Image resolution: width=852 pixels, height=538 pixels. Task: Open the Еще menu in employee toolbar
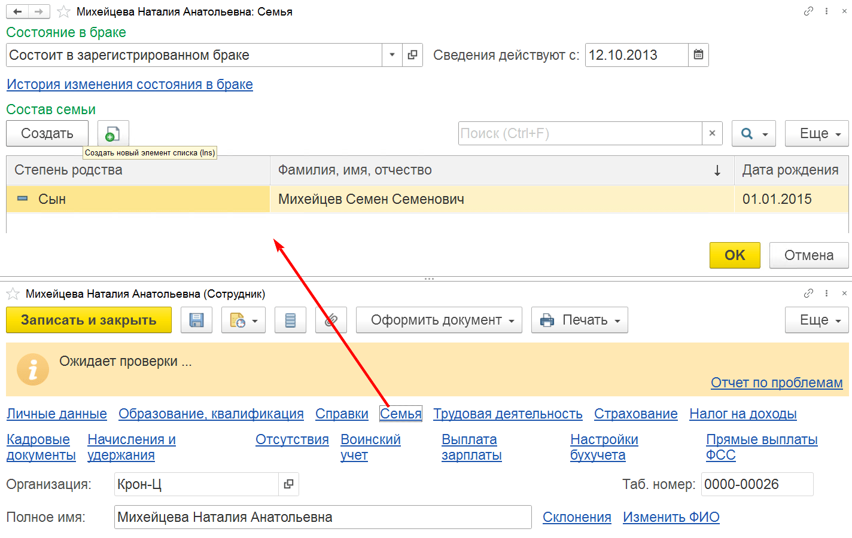817,320
